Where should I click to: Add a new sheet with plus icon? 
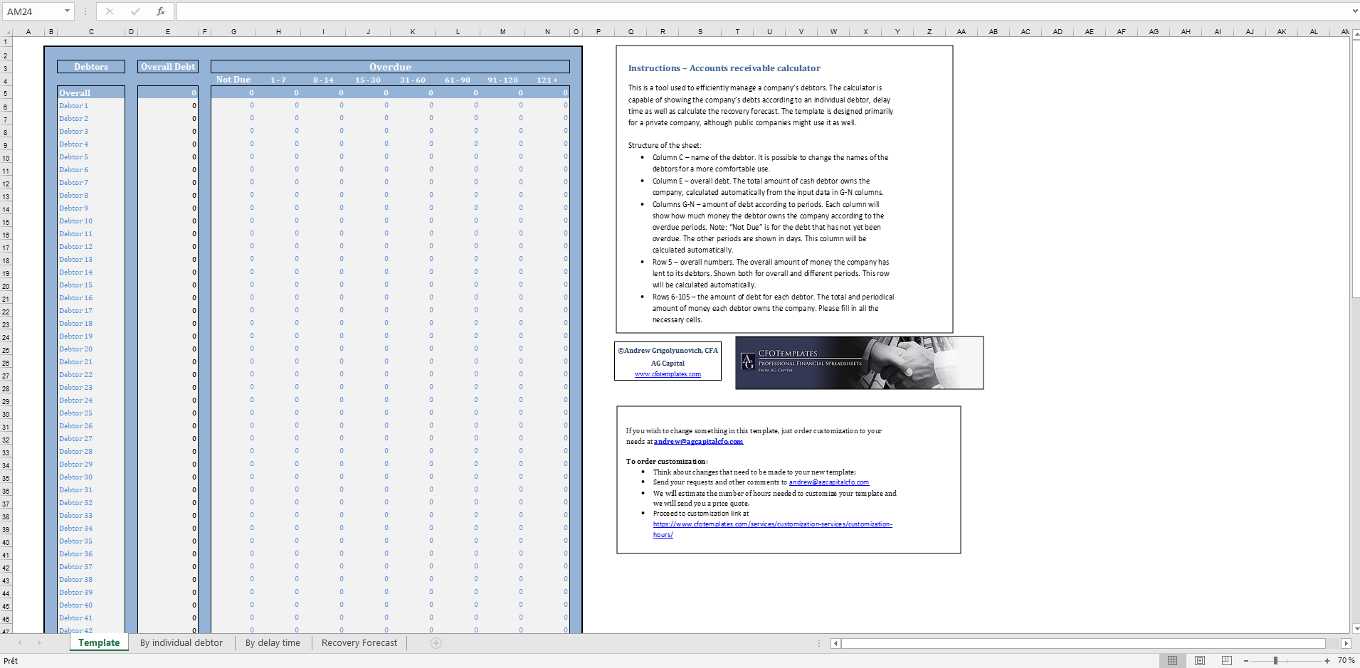(x=436, y=643)
